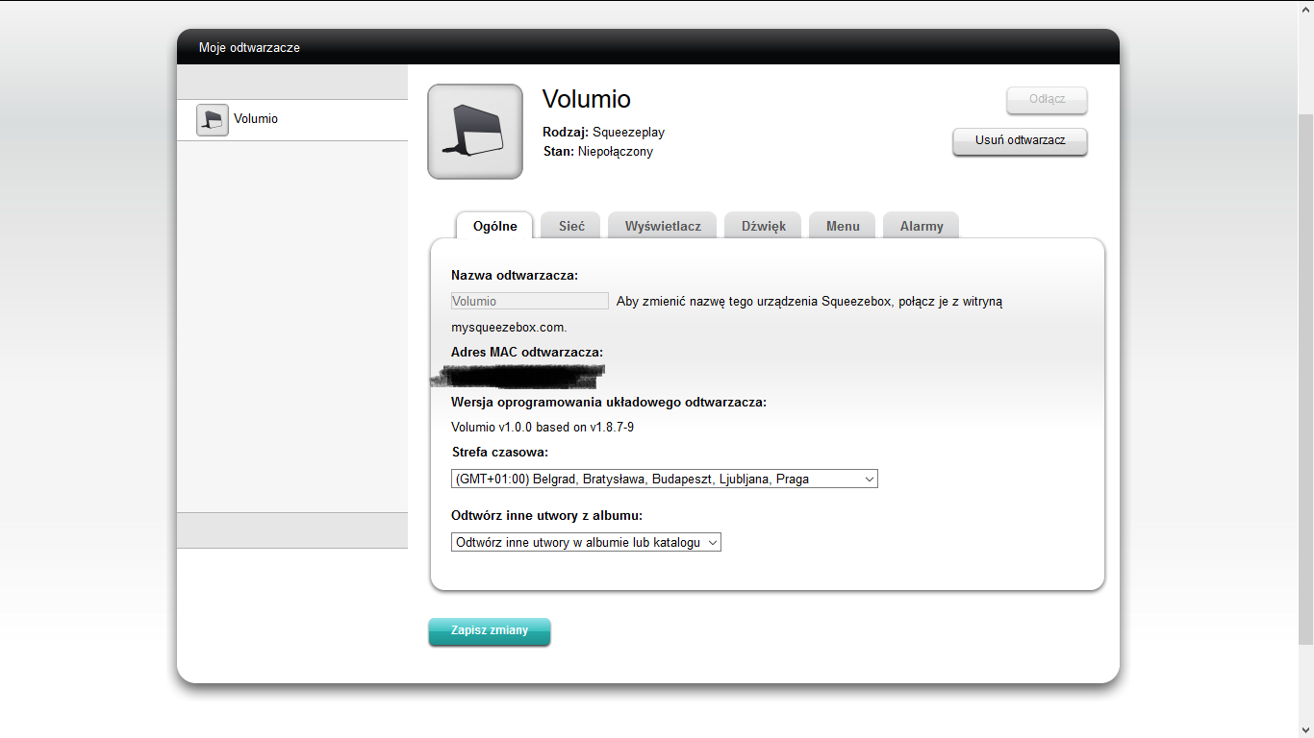Click the Usuń odtwarzacz button
This screenshot has width=1314, height=738.
coord(1020,141)
